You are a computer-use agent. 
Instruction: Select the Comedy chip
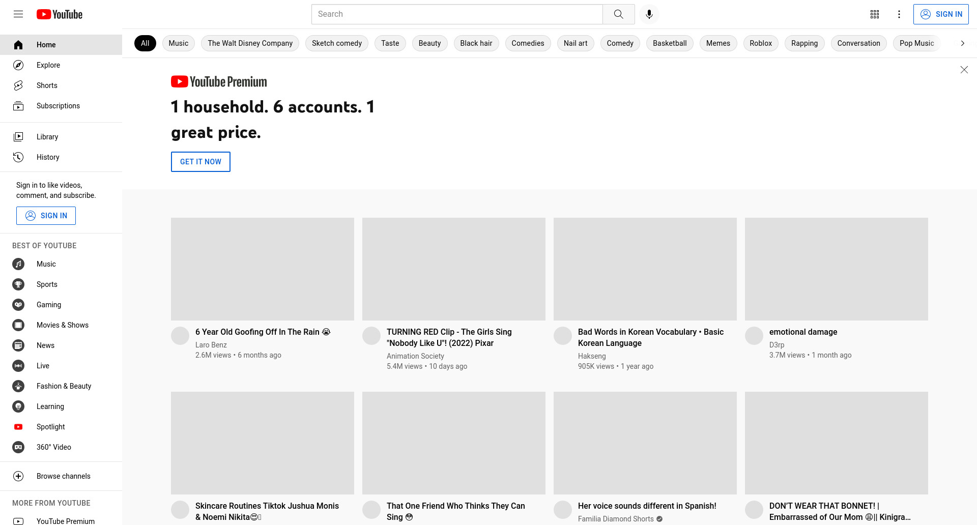tap(620, 43)
